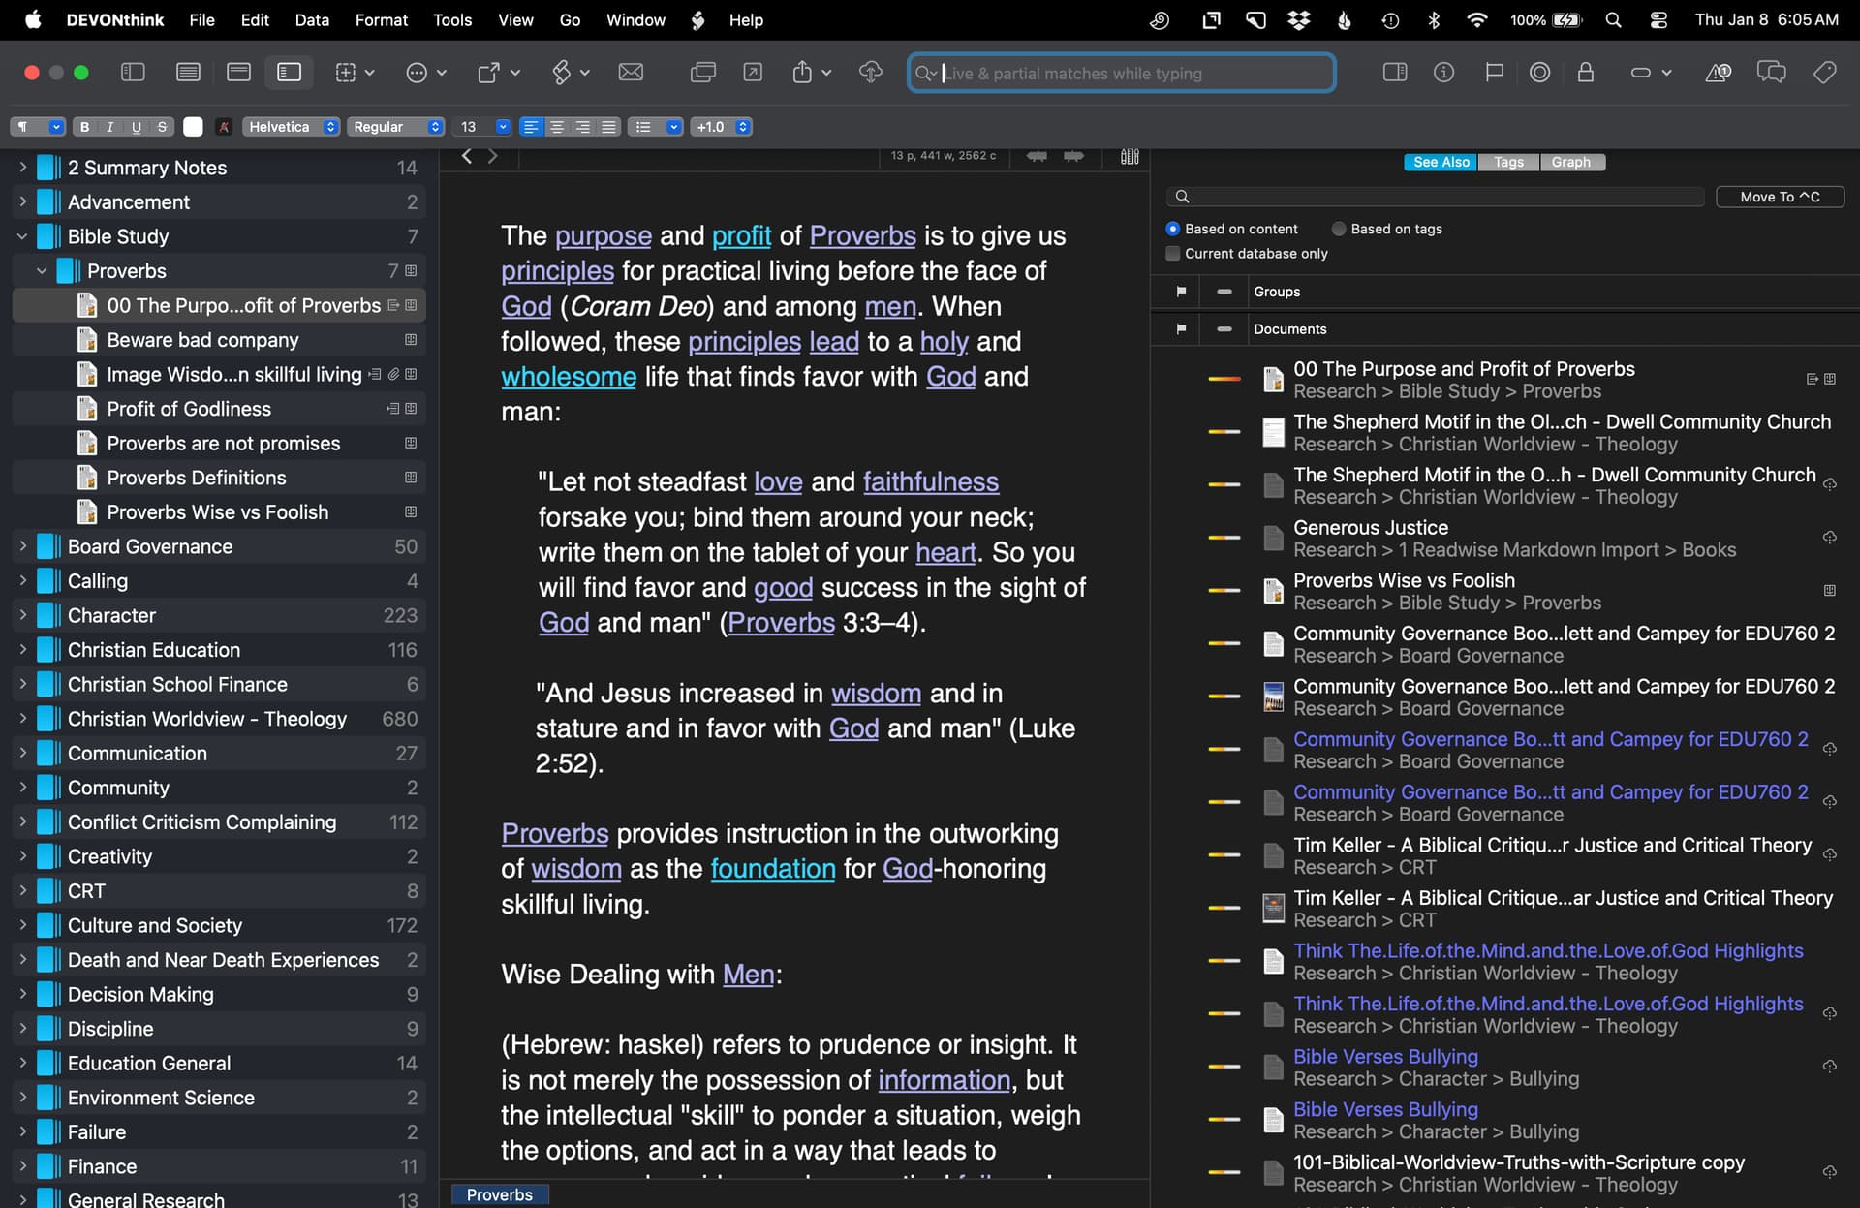Click the white text color swatch

coord(194,127)
